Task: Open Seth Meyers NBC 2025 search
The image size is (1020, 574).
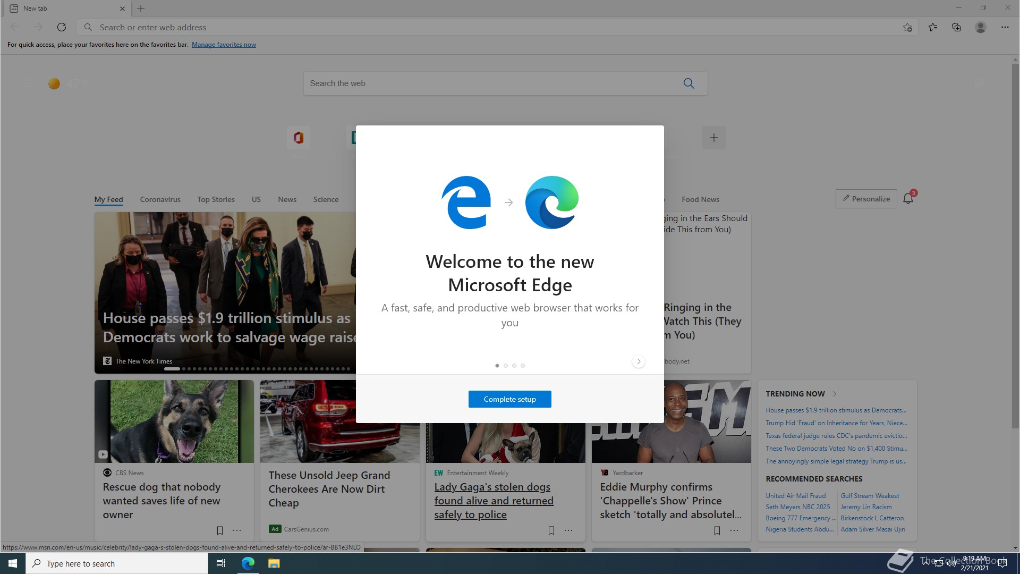Action: tap(797, 507)
